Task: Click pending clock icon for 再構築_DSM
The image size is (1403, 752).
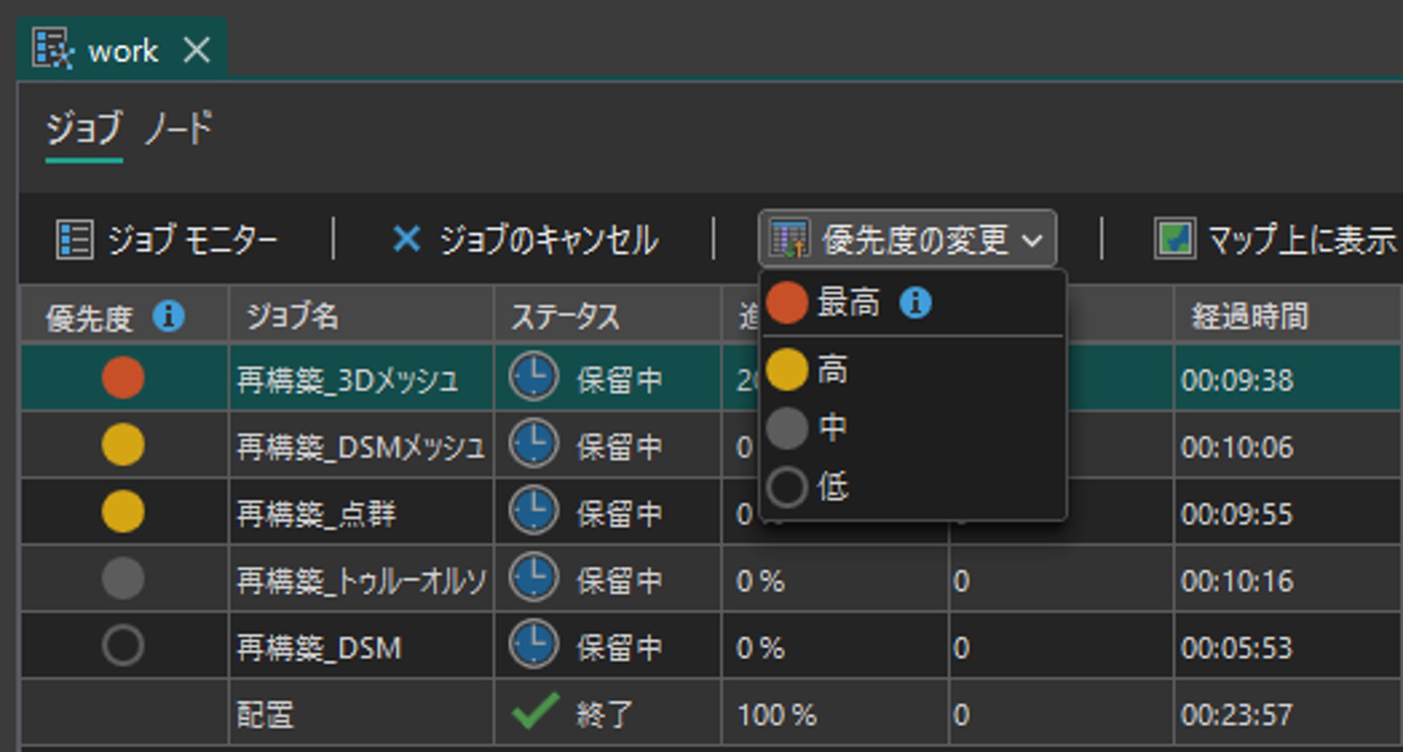Action: pos(534,644)
